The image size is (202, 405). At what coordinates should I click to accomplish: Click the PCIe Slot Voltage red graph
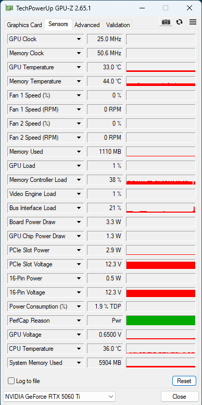point(161,264)
